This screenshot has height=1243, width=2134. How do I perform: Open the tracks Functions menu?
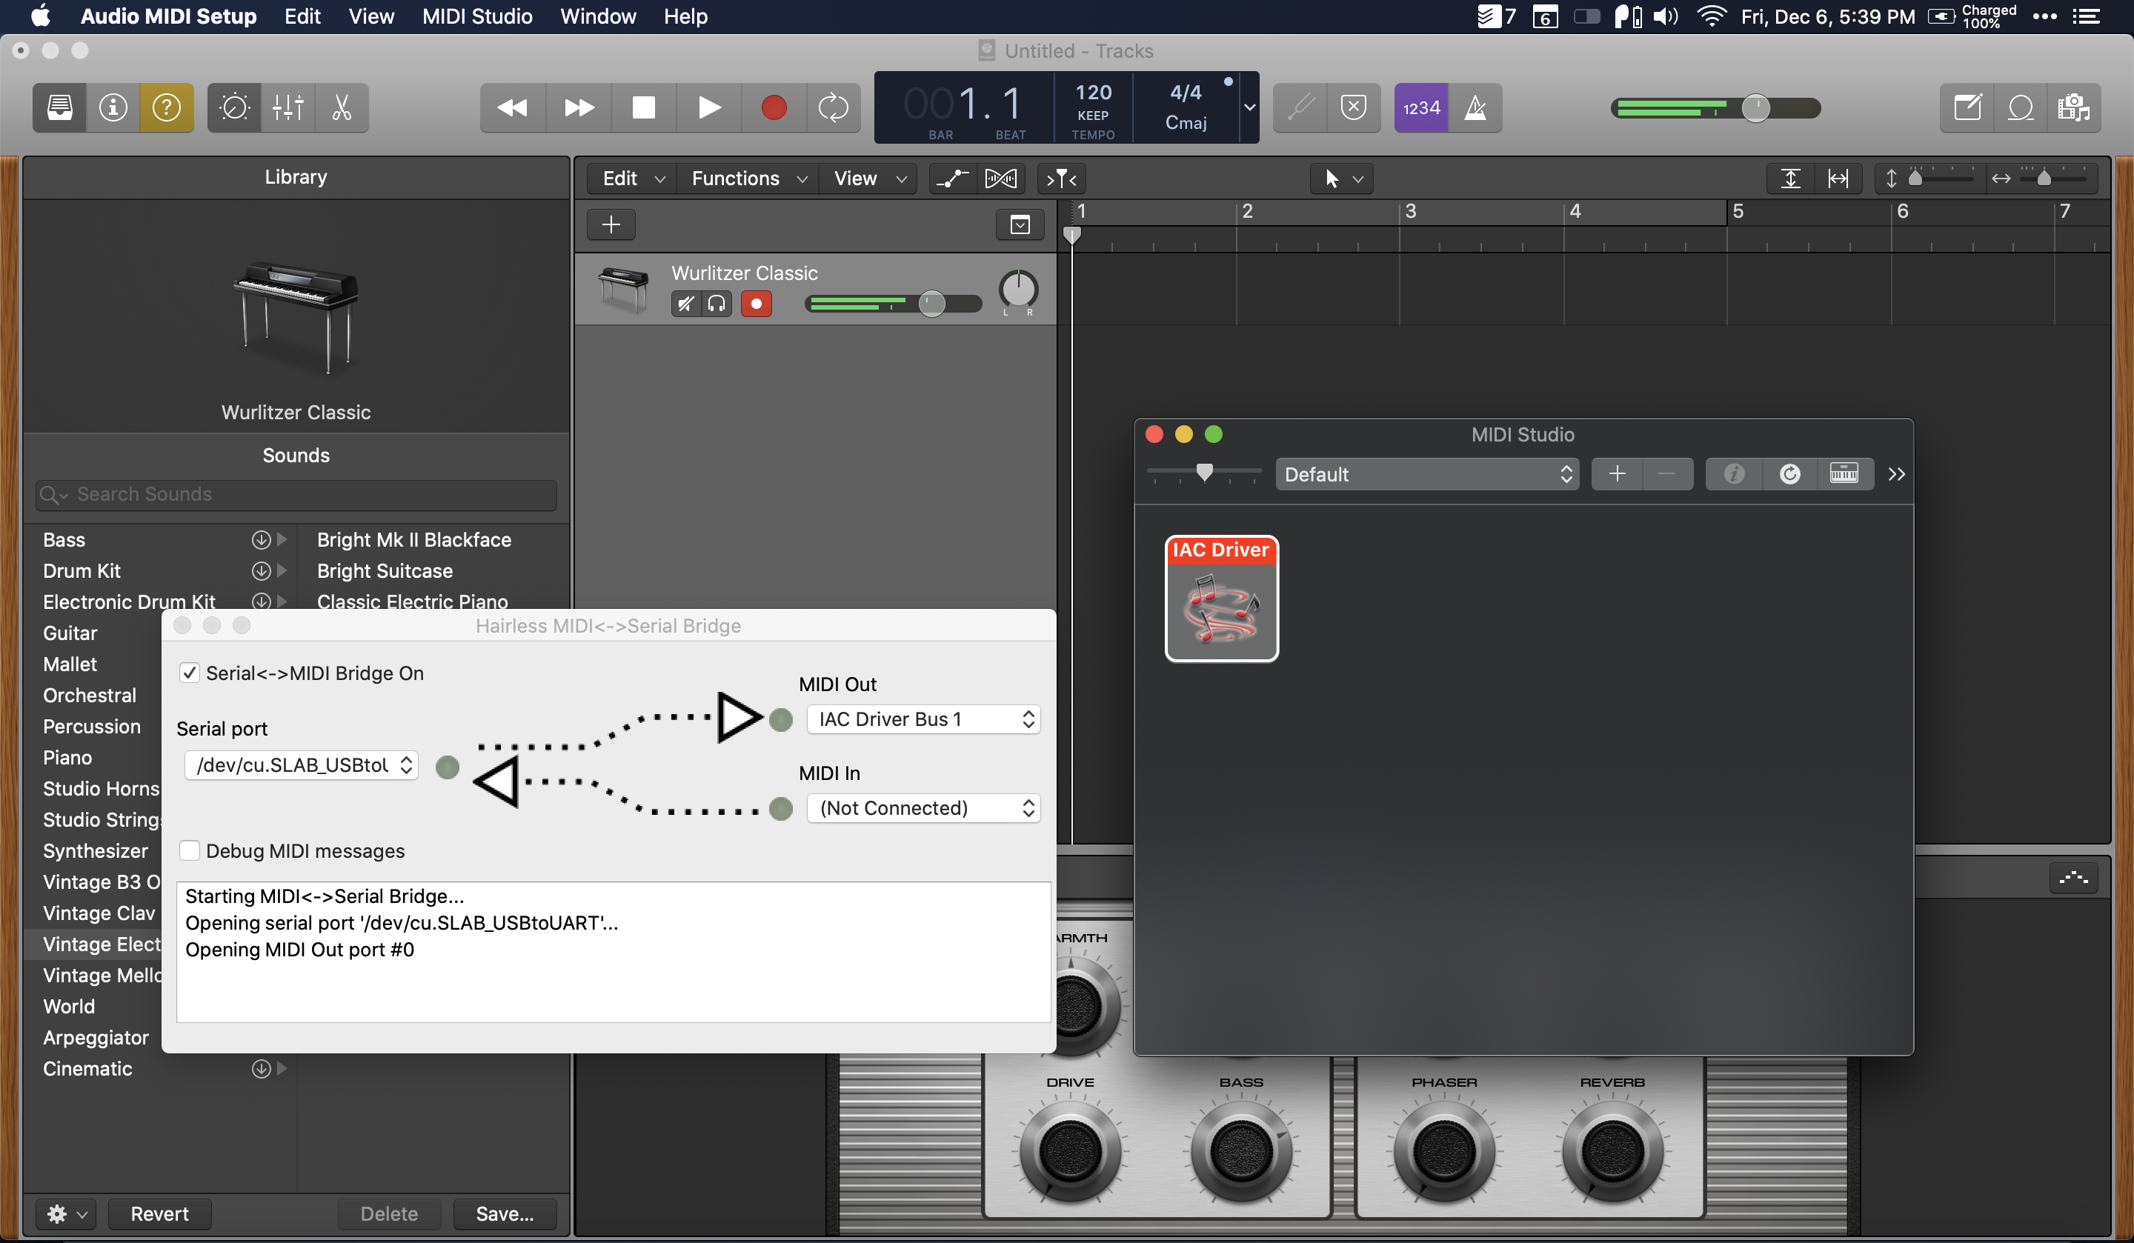tap(748, 179)
